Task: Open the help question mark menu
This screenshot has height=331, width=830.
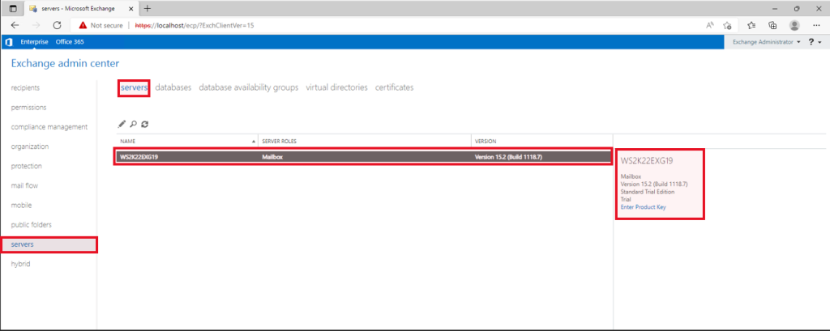Action: click(x=815, y=42)
